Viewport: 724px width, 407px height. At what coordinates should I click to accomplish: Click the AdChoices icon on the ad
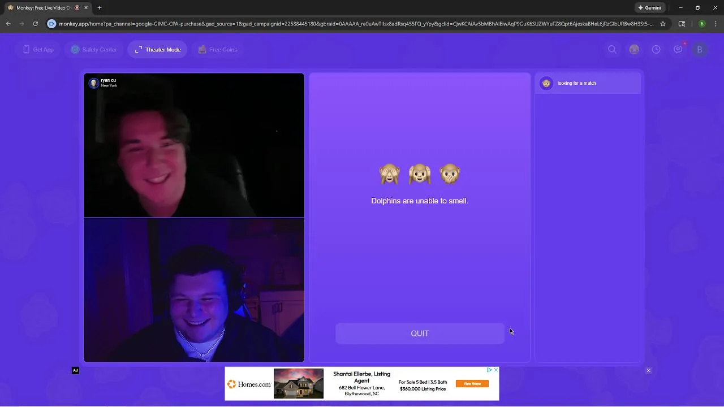489,370
